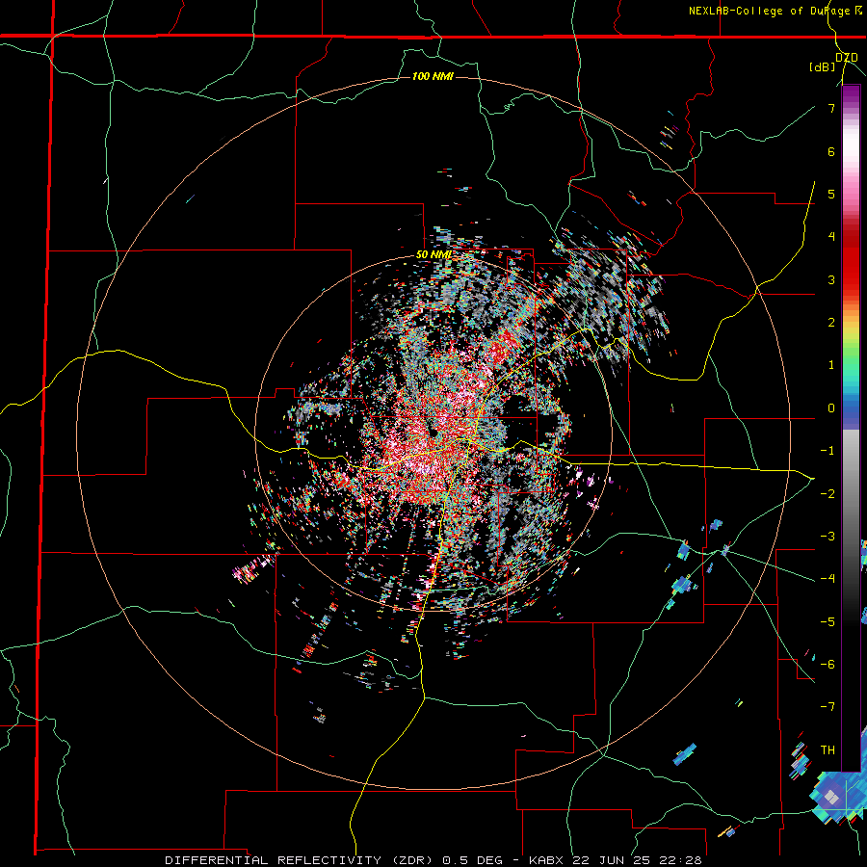Click the "[dB]" units label above the scale
Screen dimensions: 867x867
[x=823, y=66]
